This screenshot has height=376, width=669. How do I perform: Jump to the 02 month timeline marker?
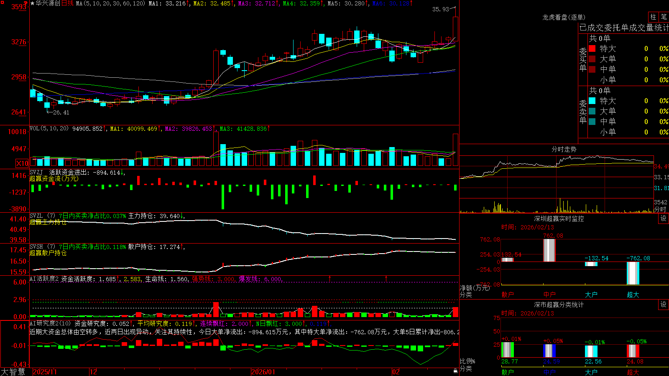click(396, 372)
